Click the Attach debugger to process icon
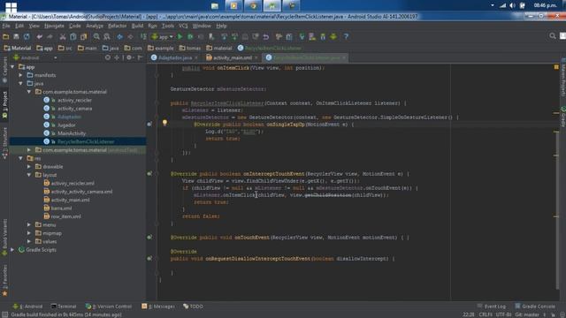This screenshot has height=318, width=566. tap(211, 37)
